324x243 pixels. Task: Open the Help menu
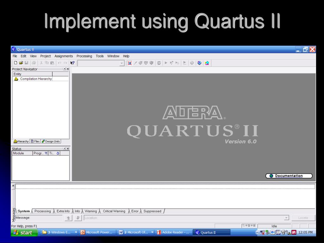point(126,56)
